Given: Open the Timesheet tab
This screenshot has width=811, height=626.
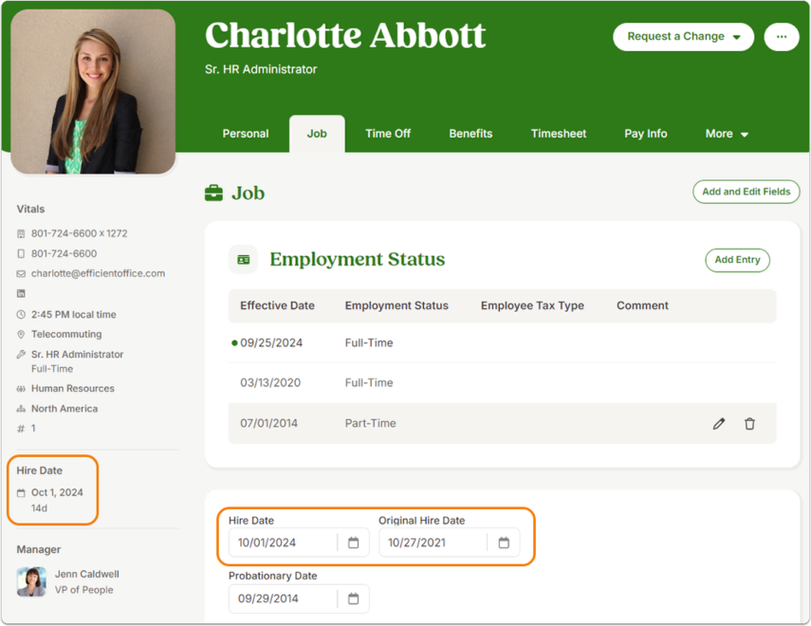Looking at the screenshot, I should [559, 134].
